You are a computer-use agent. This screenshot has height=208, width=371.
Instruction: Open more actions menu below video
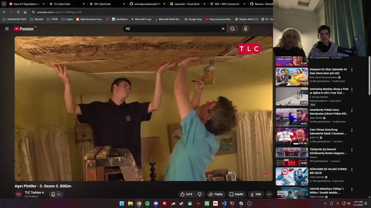(x=269, y=194)
